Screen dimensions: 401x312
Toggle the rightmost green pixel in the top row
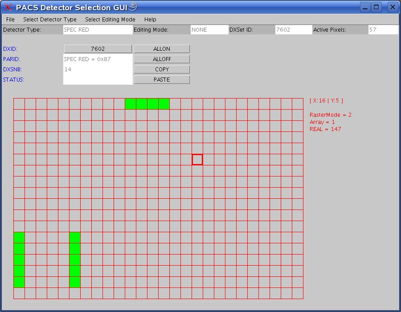click(164, 104)
